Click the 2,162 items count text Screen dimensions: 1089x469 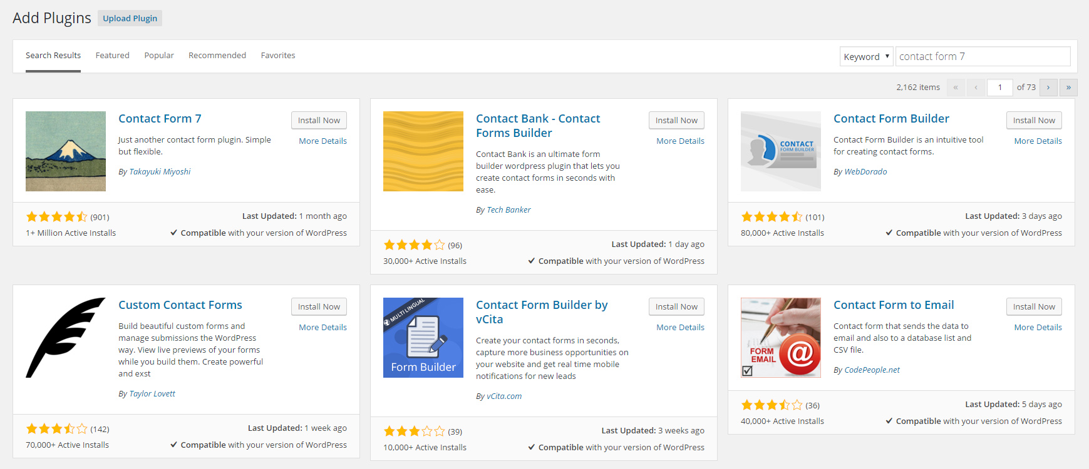[918, 88]
